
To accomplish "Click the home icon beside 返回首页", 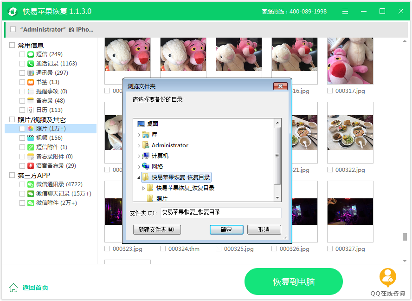I will click(x=13, y=288).
